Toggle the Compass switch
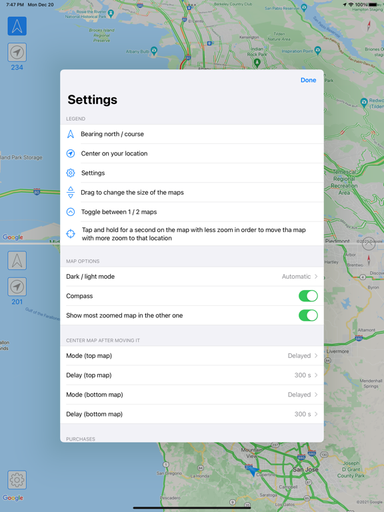The image size is (384, 512). tap(308, 296)
